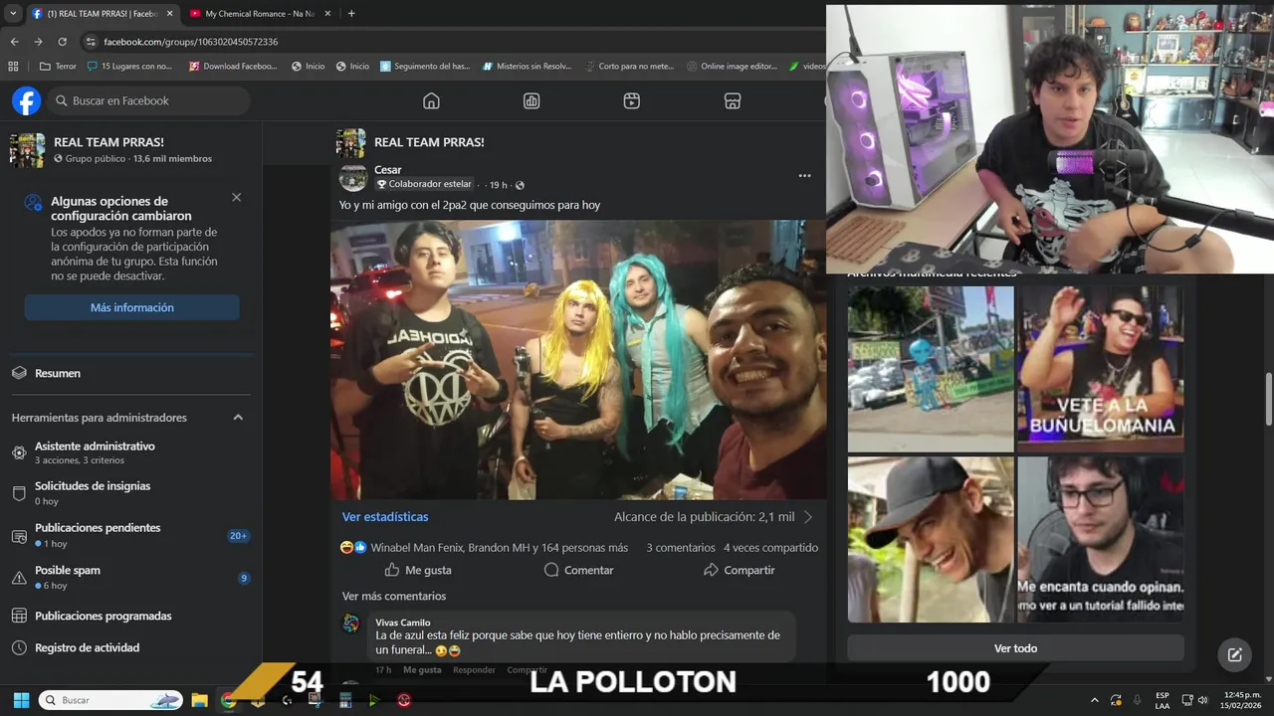The image size is (1274, 716).
Task: Click the new message compose icon
Action: coord(1234,654)
